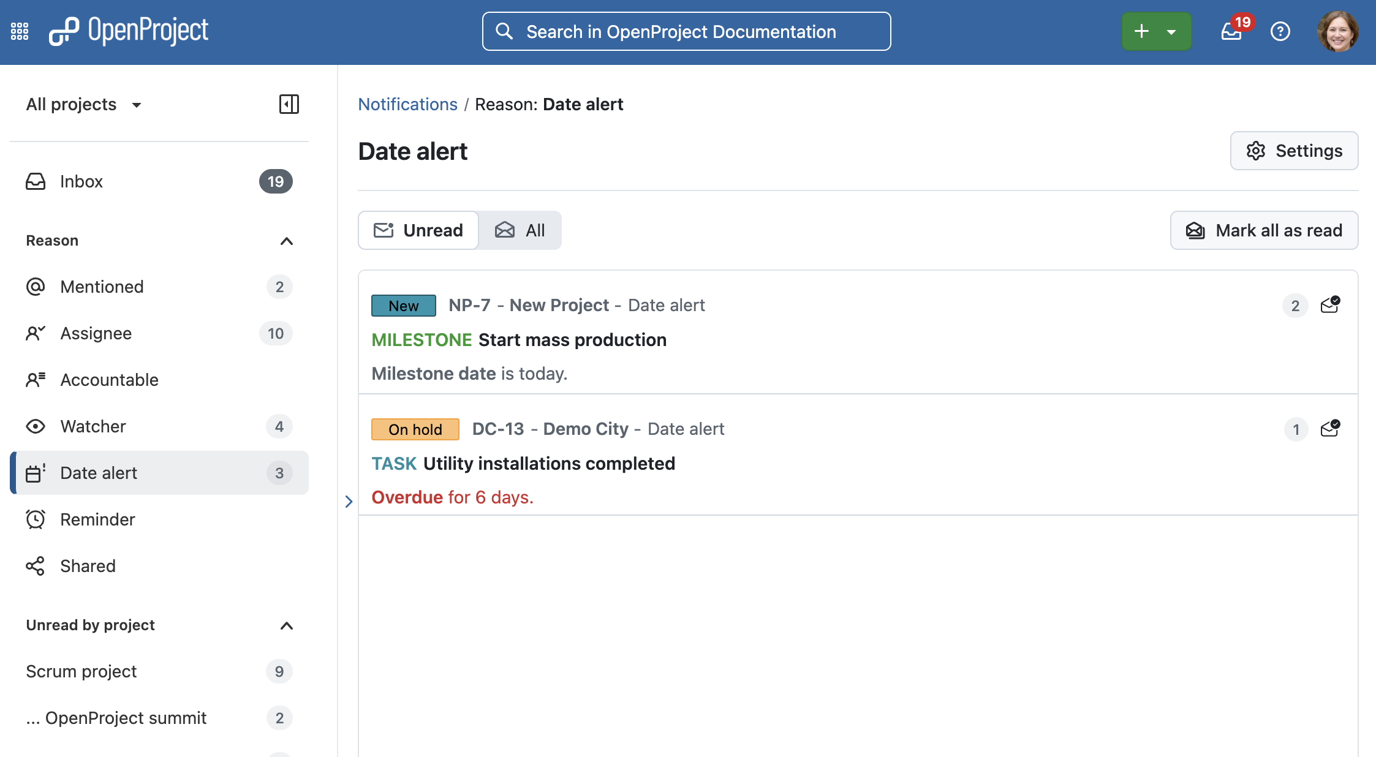Click the NP-7 work package ID
Screen dimensions: 1376x757
point(469,305)
